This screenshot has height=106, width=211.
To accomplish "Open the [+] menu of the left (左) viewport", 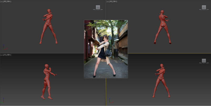I will (2, 55).
